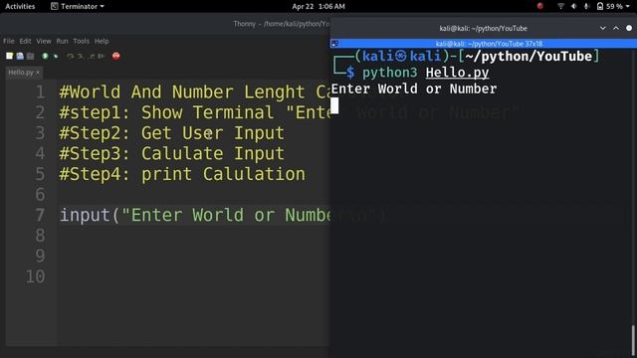Click code line 3 '#Step2: Get User Input'
The height and width of the screenshot is (358, 637).
(x=172, y=133)
